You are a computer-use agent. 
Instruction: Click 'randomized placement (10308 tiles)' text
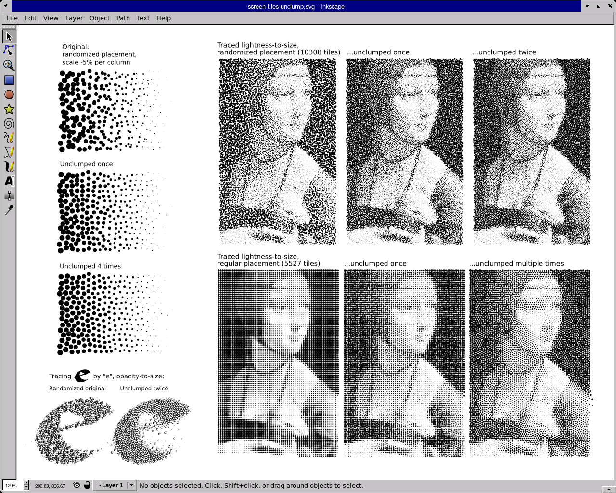pyautogui.click(x=279, y=52)
